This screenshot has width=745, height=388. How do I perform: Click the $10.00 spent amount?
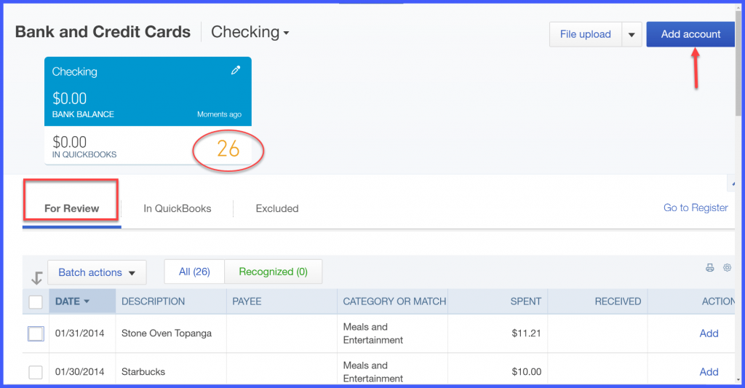click(x=527, y=372)
